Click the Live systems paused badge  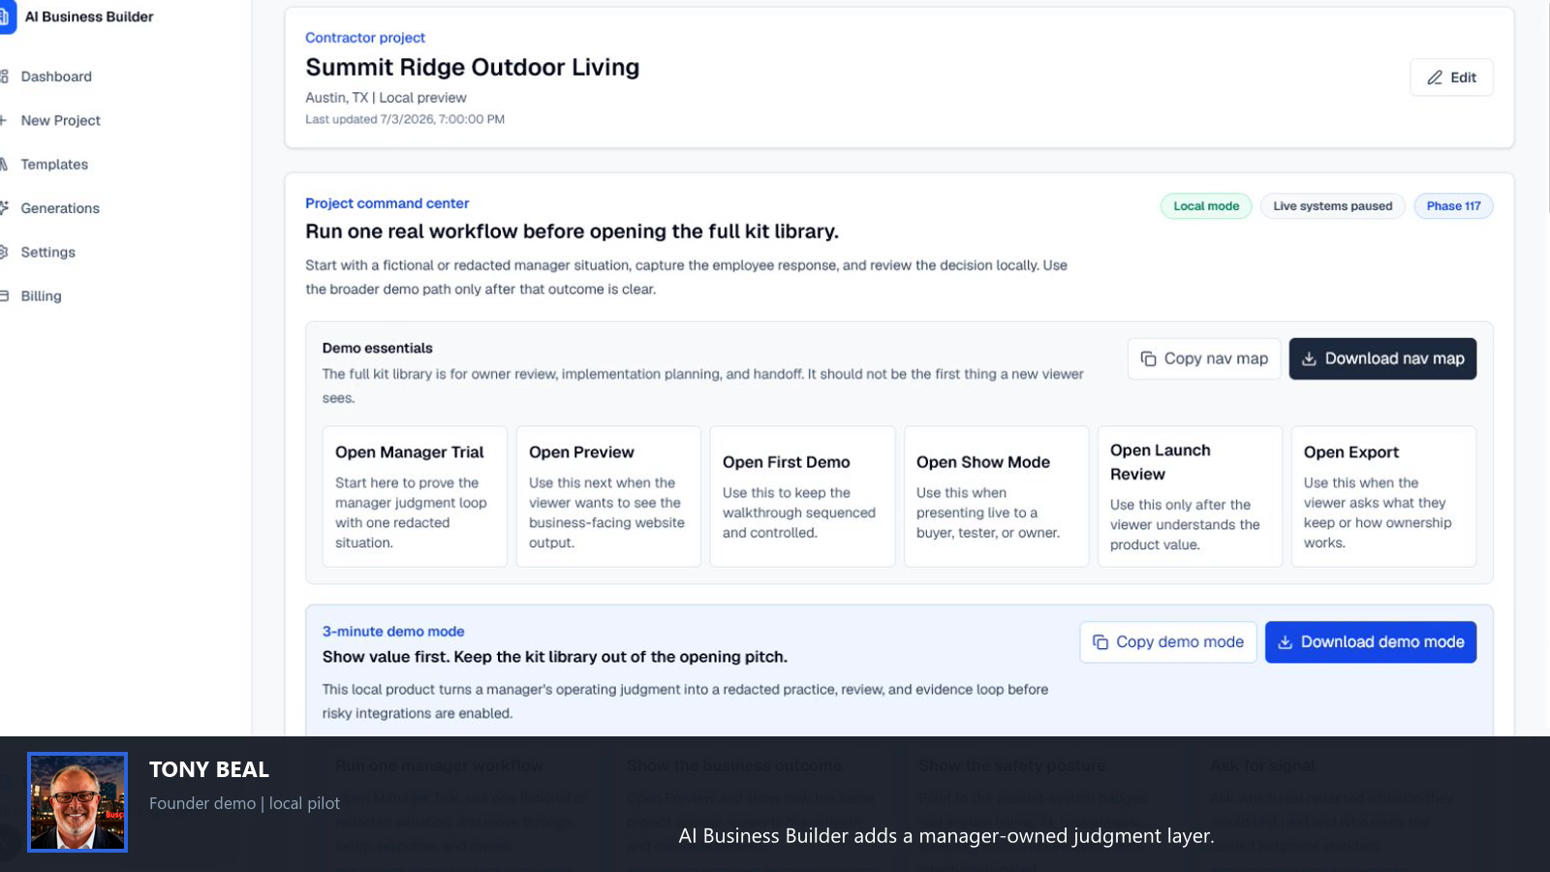tap(1332, 206)
